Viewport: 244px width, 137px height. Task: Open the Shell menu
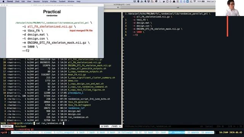[17, 2]
